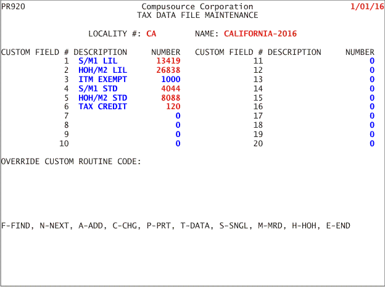Click the zero value for field 18
Screen dimensions: 385x287
372,125
